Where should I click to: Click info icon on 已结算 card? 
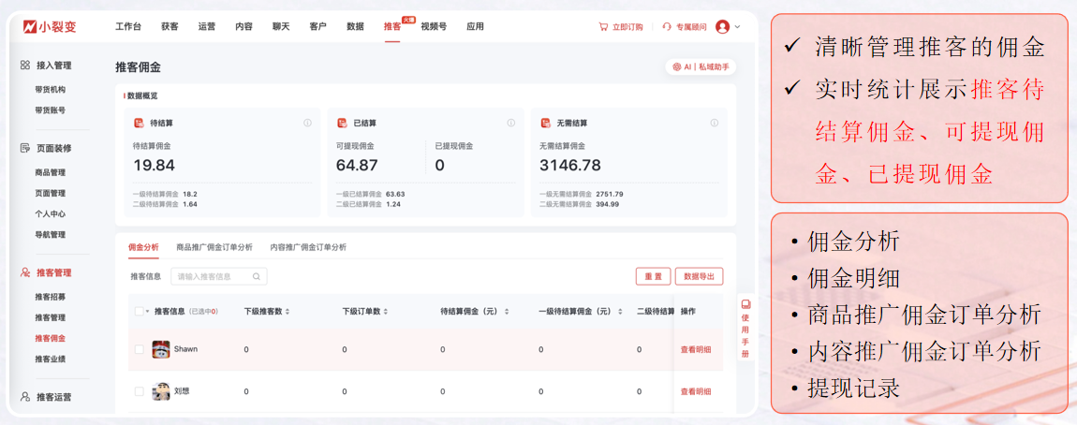click(x=510, y=123)
